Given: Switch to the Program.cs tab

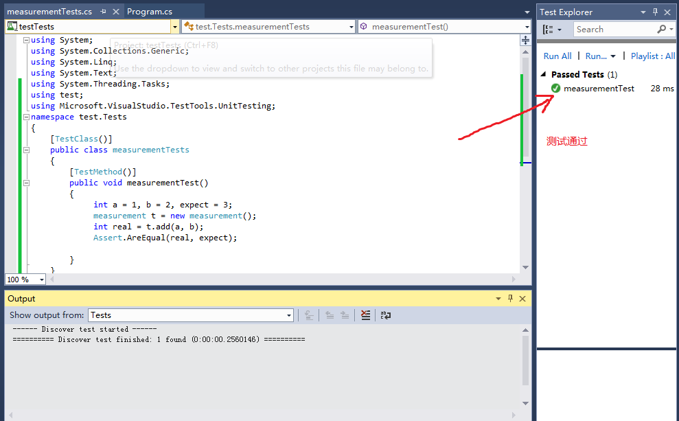Looking at the screenshot, I should (x=150, y=12).
